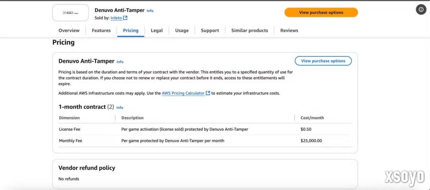430x190 pixels.
Task: Click the external link icon beside Irdeto
Action: 125,18
